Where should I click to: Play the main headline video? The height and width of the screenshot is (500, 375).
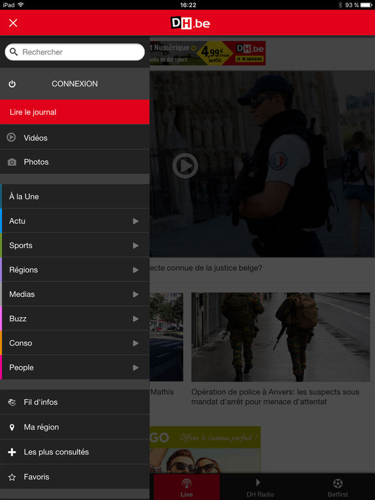(186, 165)
